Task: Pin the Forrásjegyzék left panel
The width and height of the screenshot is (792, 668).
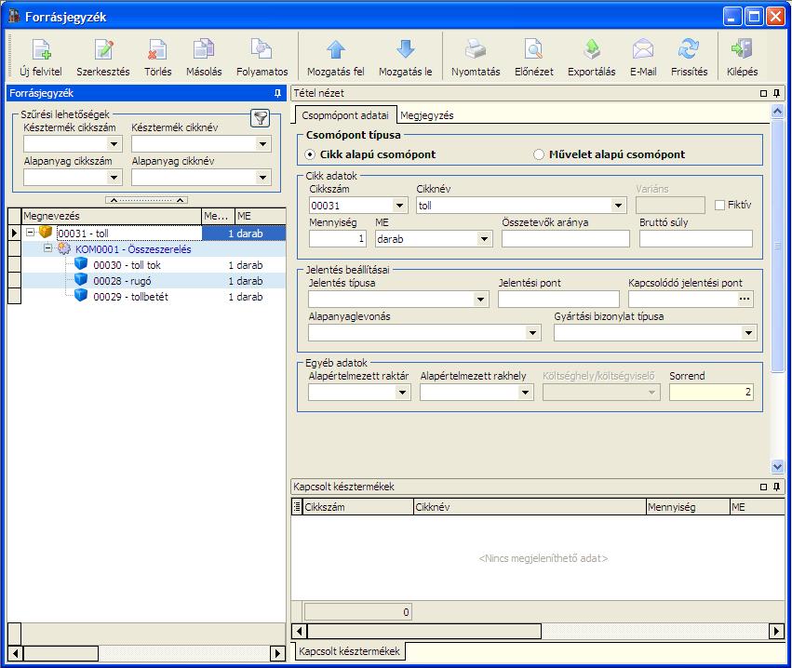Action: click(x=277, y=93)
